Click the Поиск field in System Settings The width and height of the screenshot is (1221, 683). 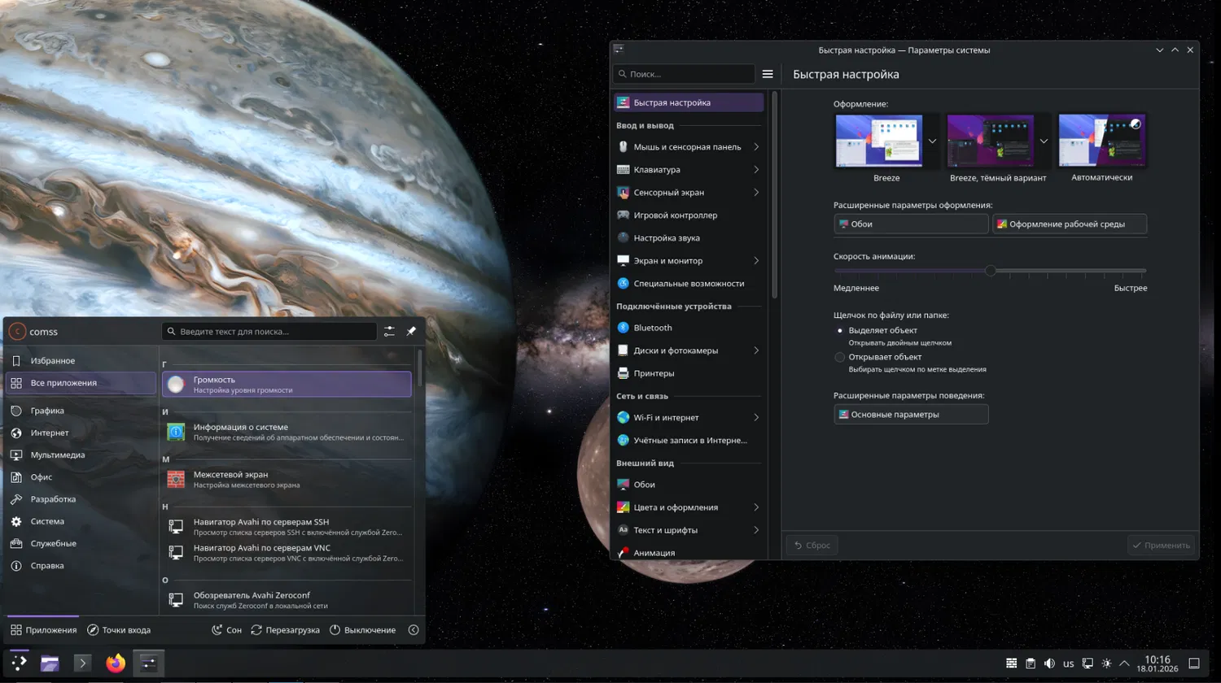[x=685, y=74]
